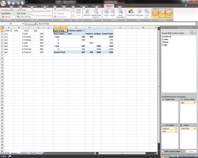Toggle the Field Headers display
198x158 pixels.
tap(169, 13)
